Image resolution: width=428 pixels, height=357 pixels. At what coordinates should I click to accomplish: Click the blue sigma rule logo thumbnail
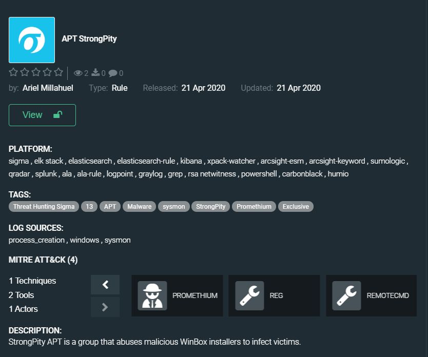click(32, 40)
